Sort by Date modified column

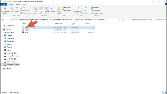(x=58, y=24)
